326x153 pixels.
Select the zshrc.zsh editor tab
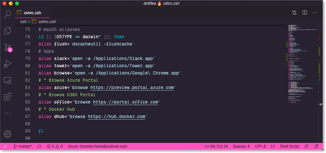32,13
